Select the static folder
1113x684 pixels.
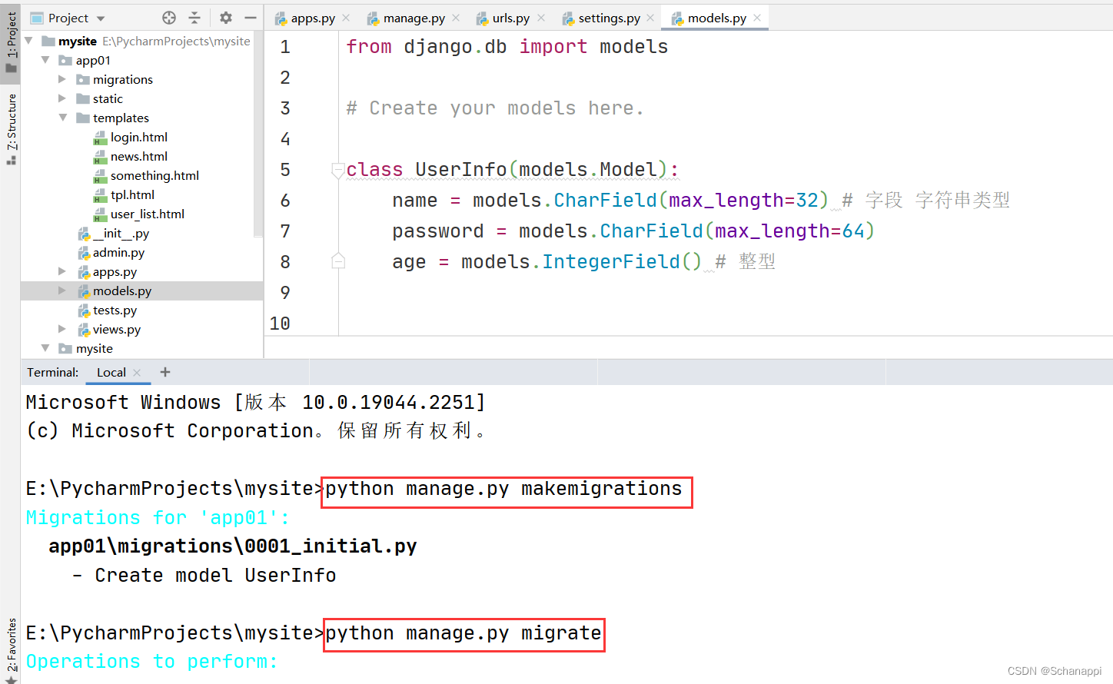[x=108, y=98]
